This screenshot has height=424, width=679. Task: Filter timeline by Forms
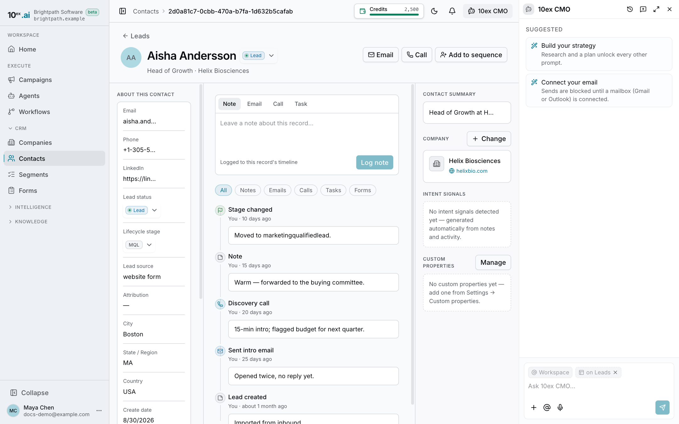(362, 190)
